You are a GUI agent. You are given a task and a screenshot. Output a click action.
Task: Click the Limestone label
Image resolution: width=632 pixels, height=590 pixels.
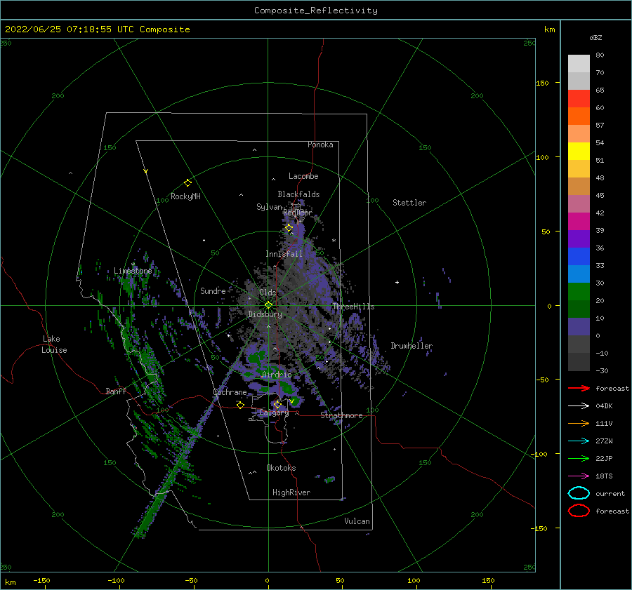tap(133, 271)
